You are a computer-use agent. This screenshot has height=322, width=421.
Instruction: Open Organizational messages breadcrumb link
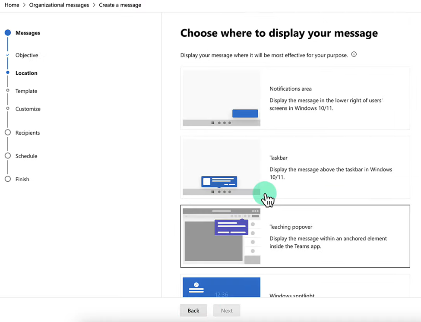tap(59, 5)
